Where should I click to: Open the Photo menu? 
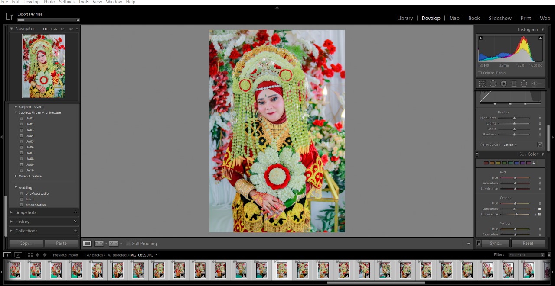tap(49, 2)
